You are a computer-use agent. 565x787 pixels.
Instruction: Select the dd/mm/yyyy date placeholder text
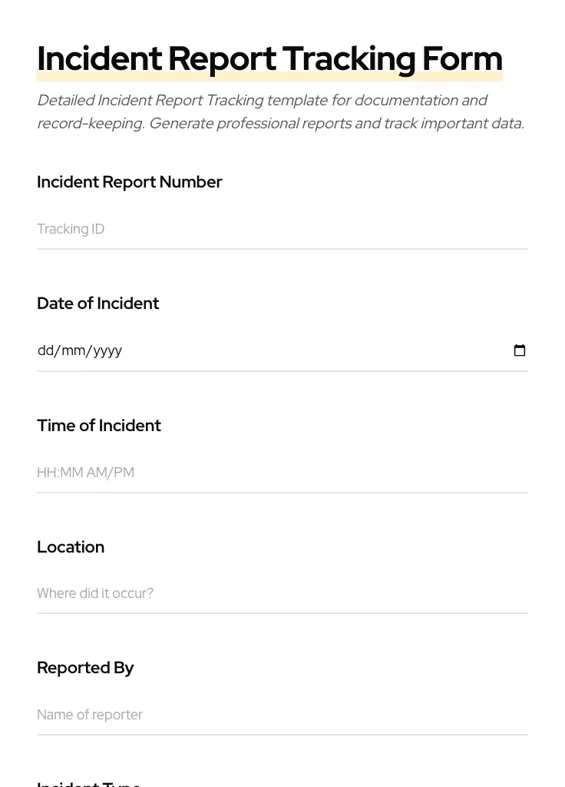tap(80, 350)
